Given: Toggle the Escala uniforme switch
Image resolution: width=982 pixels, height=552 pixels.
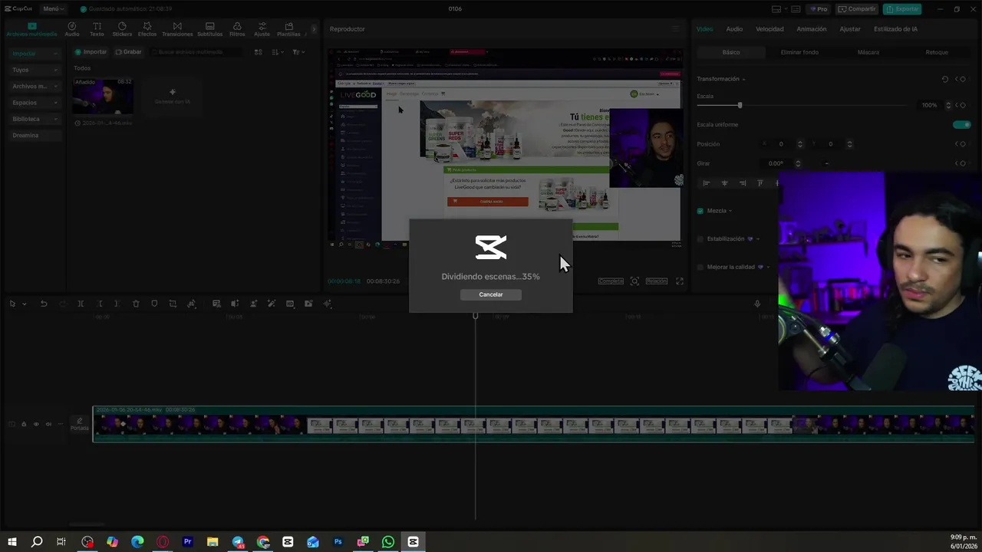Looking at the screenshot, I should coord(961,125).
